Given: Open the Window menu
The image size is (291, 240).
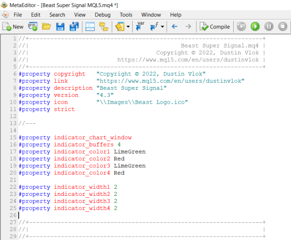Looking at the screenshot, I should click(151, 15).
